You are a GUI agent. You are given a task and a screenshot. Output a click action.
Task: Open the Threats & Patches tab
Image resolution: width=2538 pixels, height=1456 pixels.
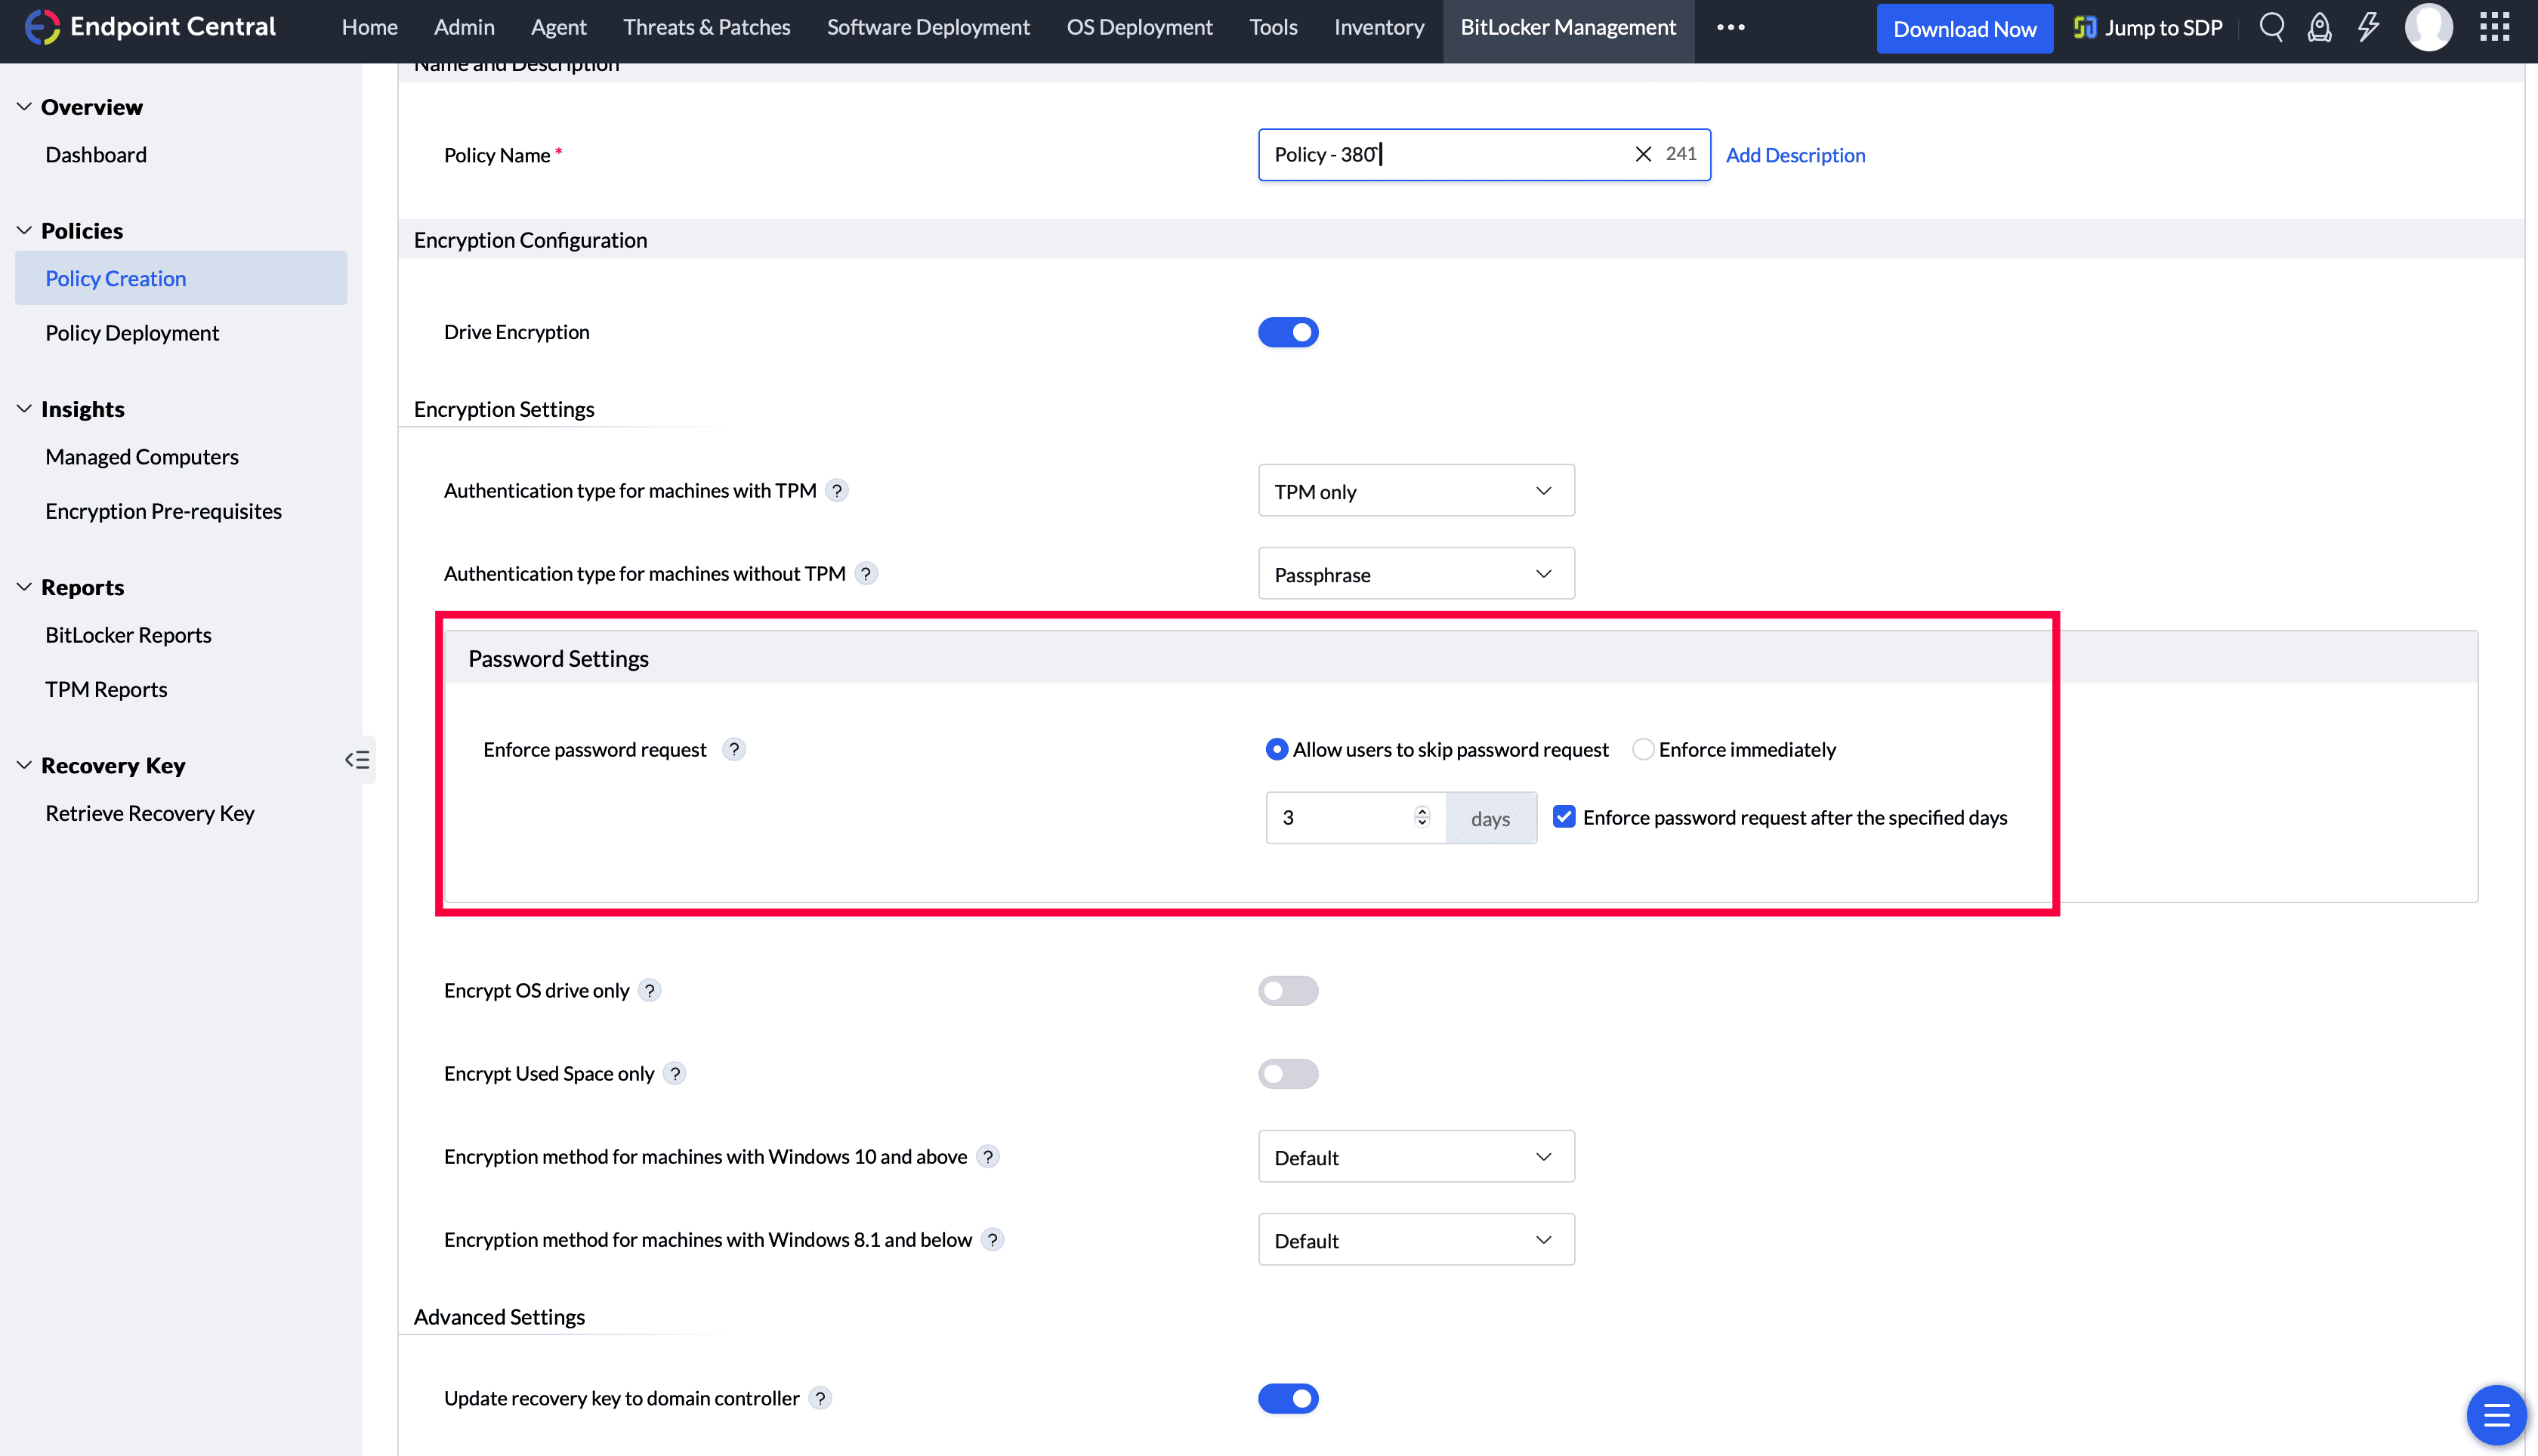point(706,27)
